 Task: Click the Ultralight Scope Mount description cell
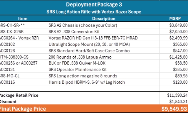[x=88, y=44]
